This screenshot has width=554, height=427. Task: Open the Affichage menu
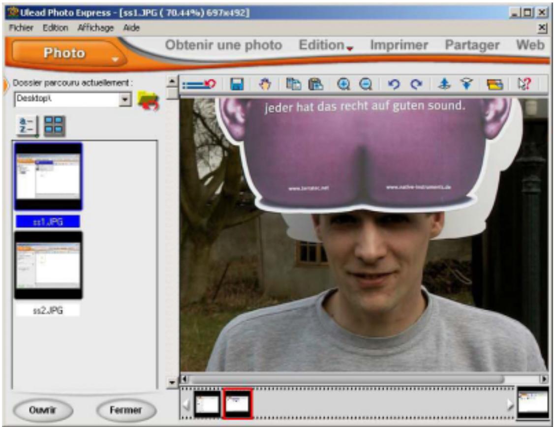[95, 28]
